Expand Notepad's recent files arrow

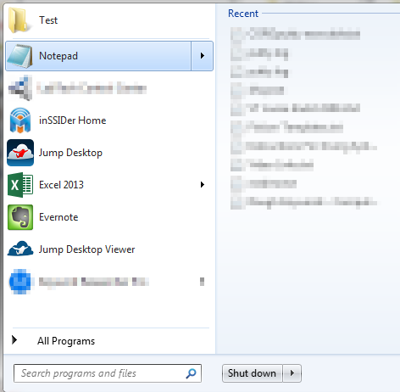pos(203,56)
